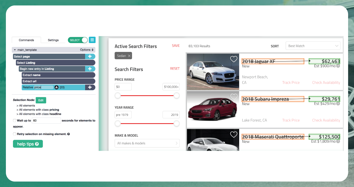
Task: Click RESET for search filters
Action: (175, 68)
